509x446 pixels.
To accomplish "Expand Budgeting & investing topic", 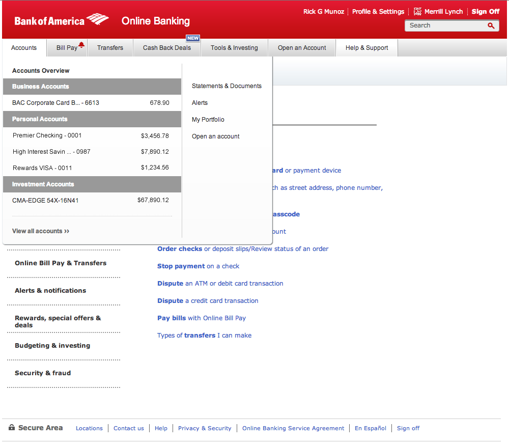I will pos(52,345).
